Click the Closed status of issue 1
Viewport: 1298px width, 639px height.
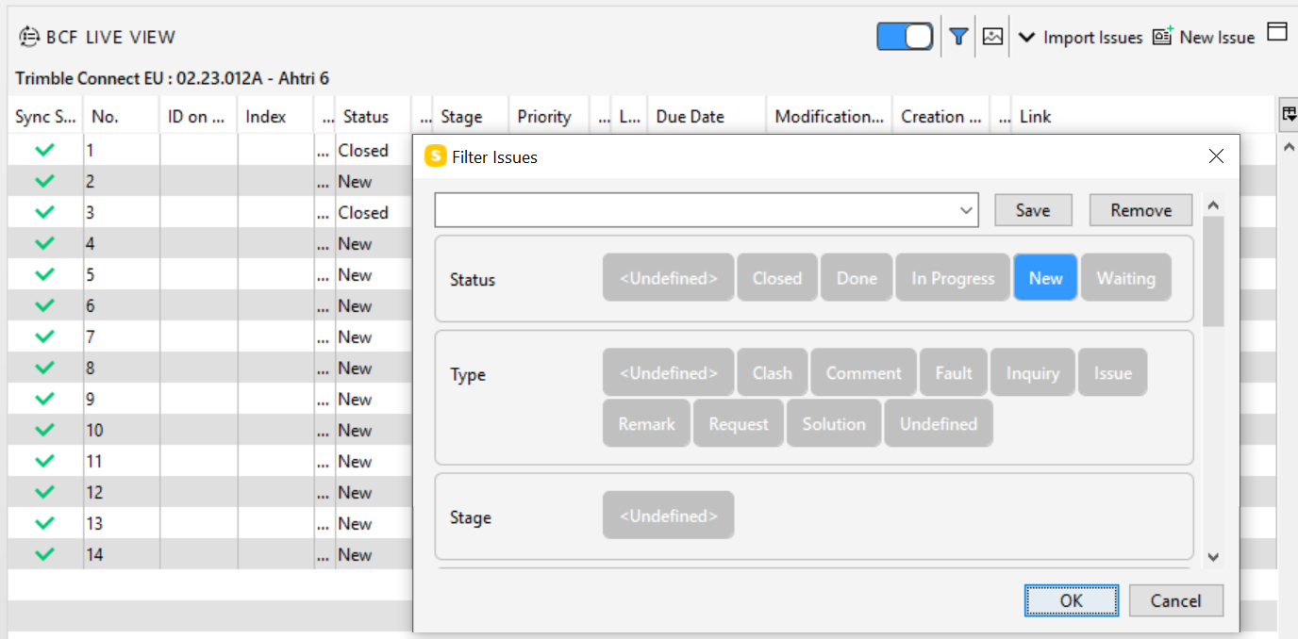(363, 150)
